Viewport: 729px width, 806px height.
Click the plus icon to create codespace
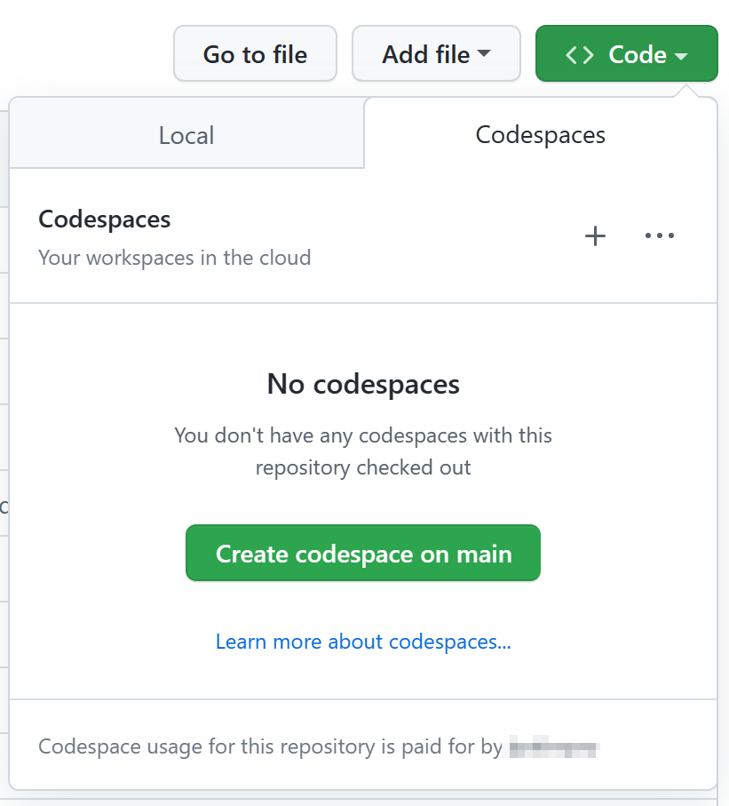[x=595, y=236]
